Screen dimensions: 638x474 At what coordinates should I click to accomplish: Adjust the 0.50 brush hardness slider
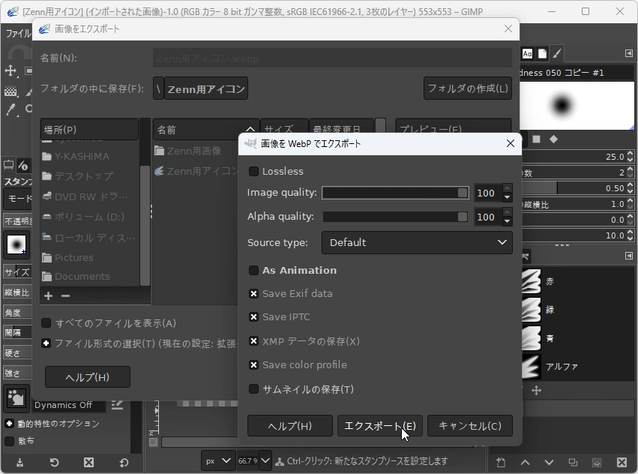pyautogui.click(x=574, y=188)
